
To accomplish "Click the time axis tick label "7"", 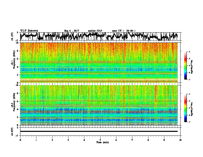I will [x=132, y=140].
